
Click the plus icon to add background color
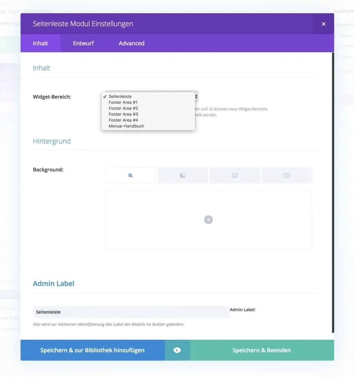pyautogui.click(x=208, y=220)
